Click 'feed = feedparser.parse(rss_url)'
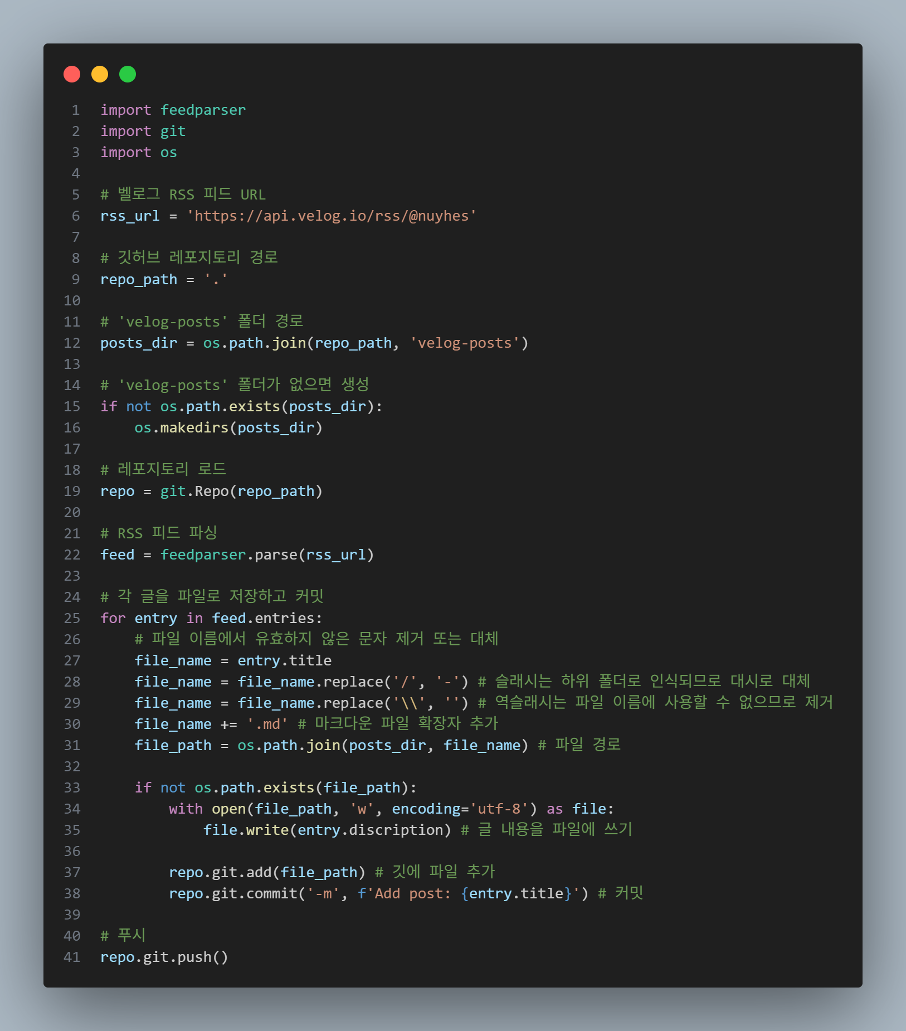The height and width of the screenshot is (1031, 906). point(237,555)
